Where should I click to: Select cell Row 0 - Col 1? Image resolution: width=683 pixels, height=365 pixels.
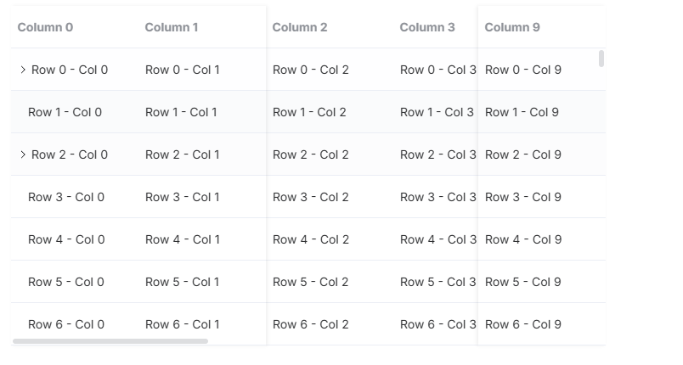183,70
